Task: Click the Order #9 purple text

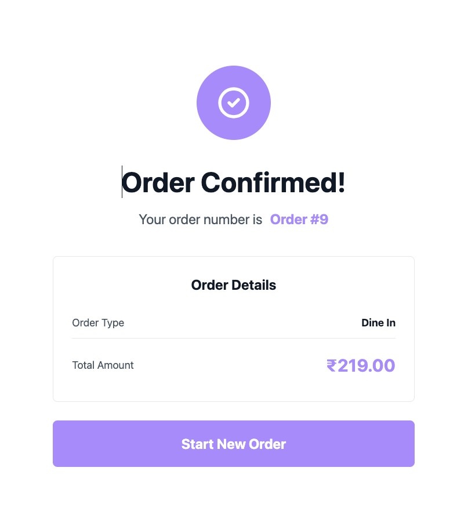Action: pyautogui.click(x=299, y=220)
